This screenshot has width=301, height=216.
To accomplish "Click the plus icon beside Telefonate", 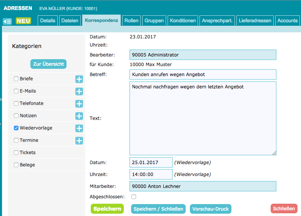I will [79, 104].
